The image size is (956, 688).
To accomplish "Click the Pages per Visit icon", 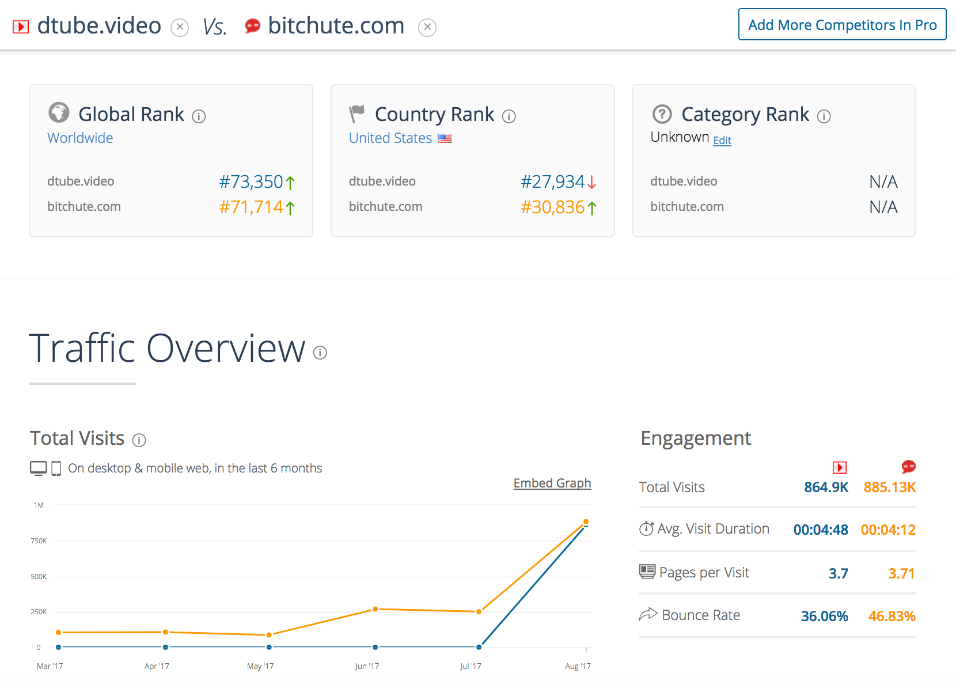I will point(647,572).
